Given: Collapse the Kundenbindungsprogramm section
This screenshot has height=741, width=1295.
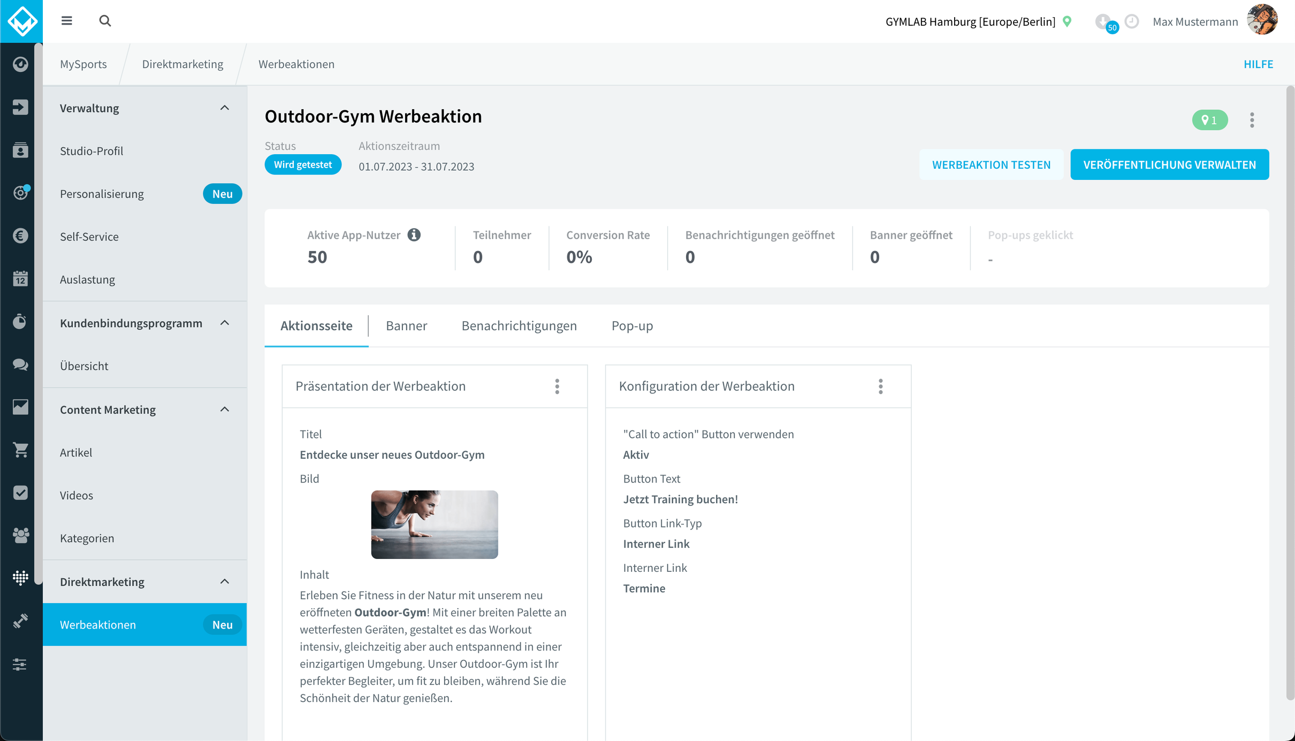Looking at the screenshot, I should click(x=225, y=323).
